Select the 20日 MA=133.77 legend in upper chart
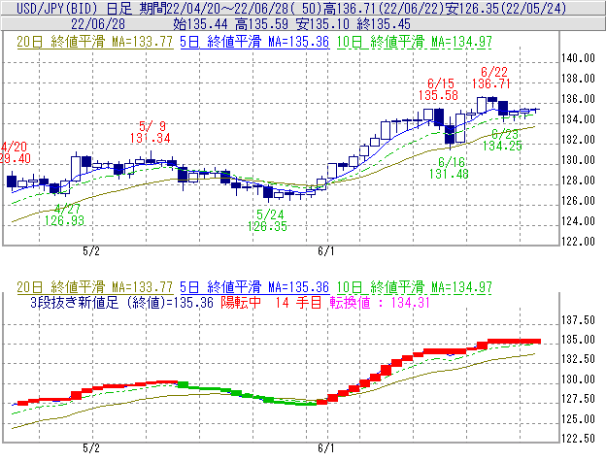The image size is (606, 461). point(95,42)
